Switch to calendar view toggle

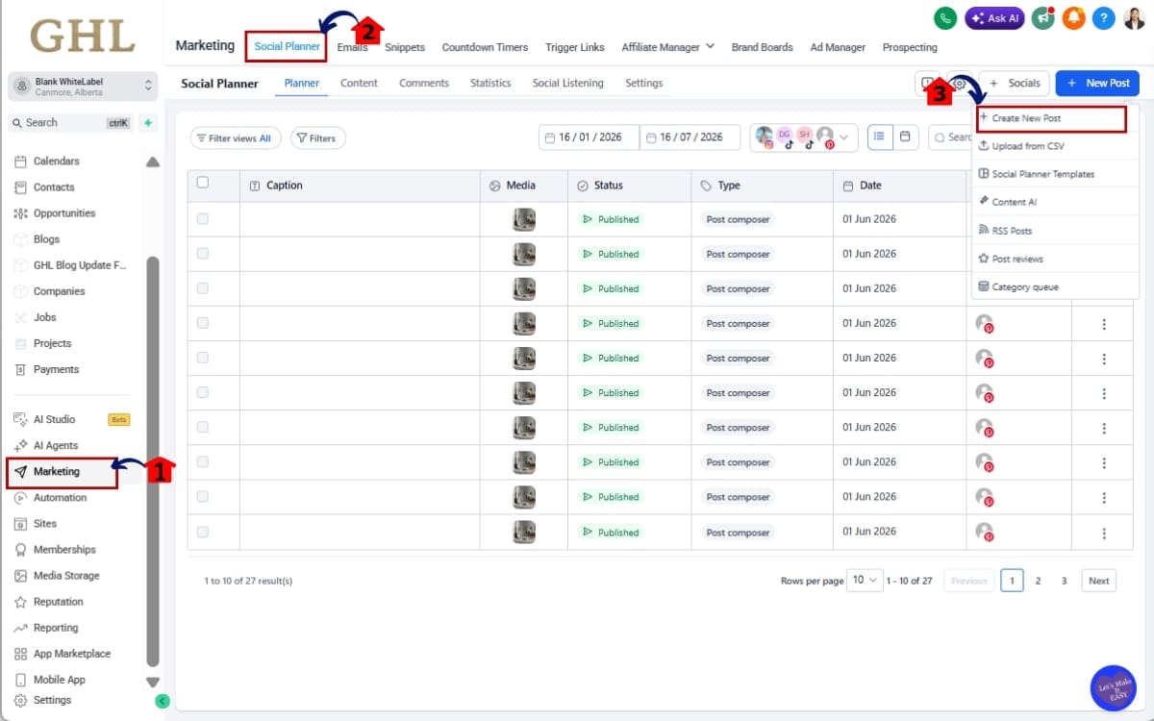click(904, 137)
